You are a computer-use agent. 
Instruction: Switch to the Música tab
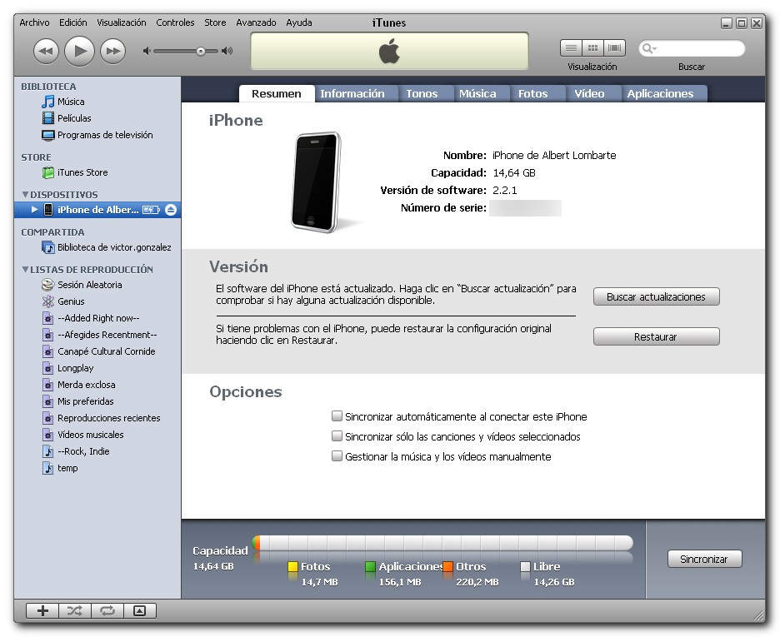(482, 93)
